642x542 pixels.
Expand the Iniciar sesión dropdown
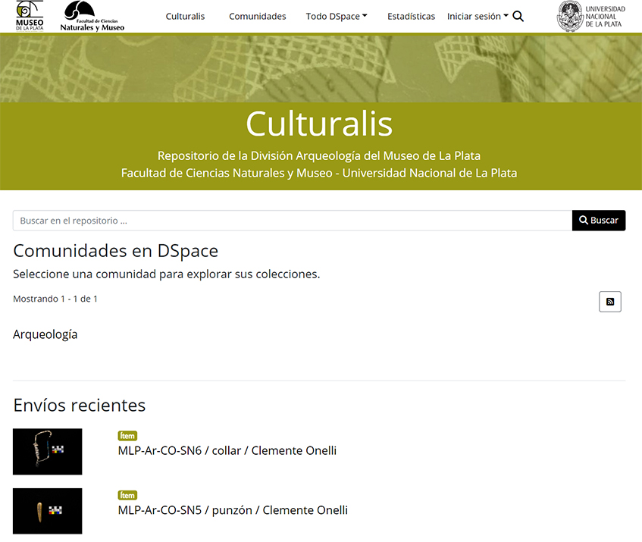point(478,17)
